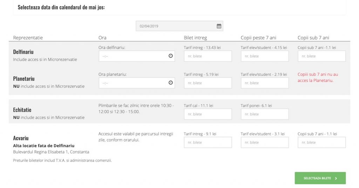This screenshot has width=359, height=188.
Task: Click the Delfinariu heading
Action: point(23,52)
